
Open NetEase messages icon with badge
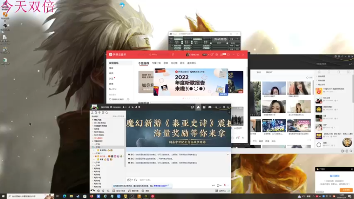223,54
